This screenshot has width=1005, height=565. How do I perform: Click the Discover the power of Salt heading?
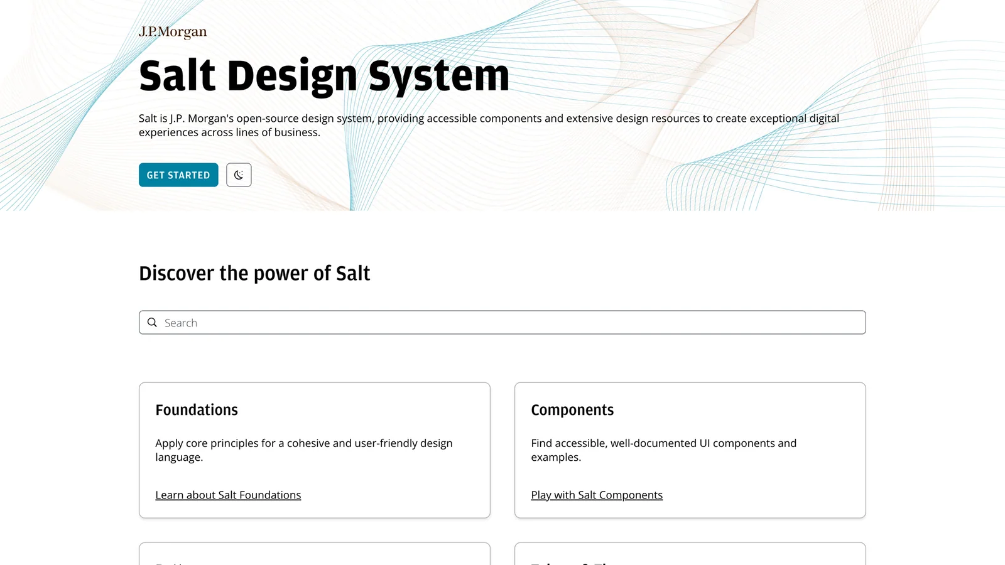[x=254, y=274]
